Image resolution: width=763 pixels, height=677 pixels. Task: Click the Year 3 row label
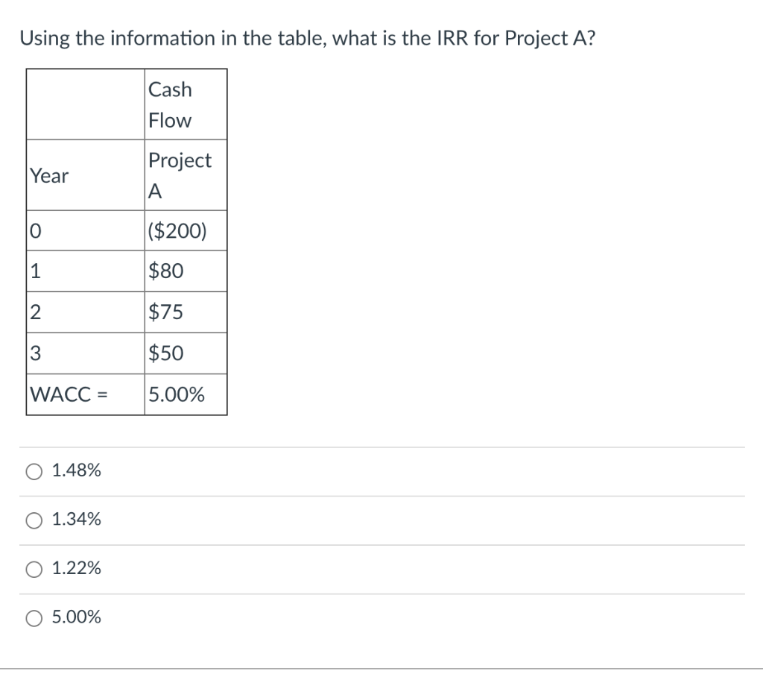(33, 353)
